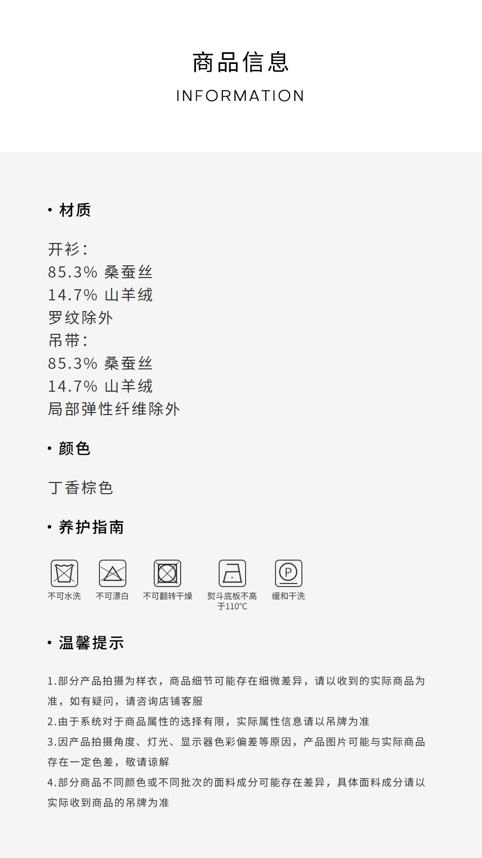Click the 不可翻转干燥 label

[168, 596]
